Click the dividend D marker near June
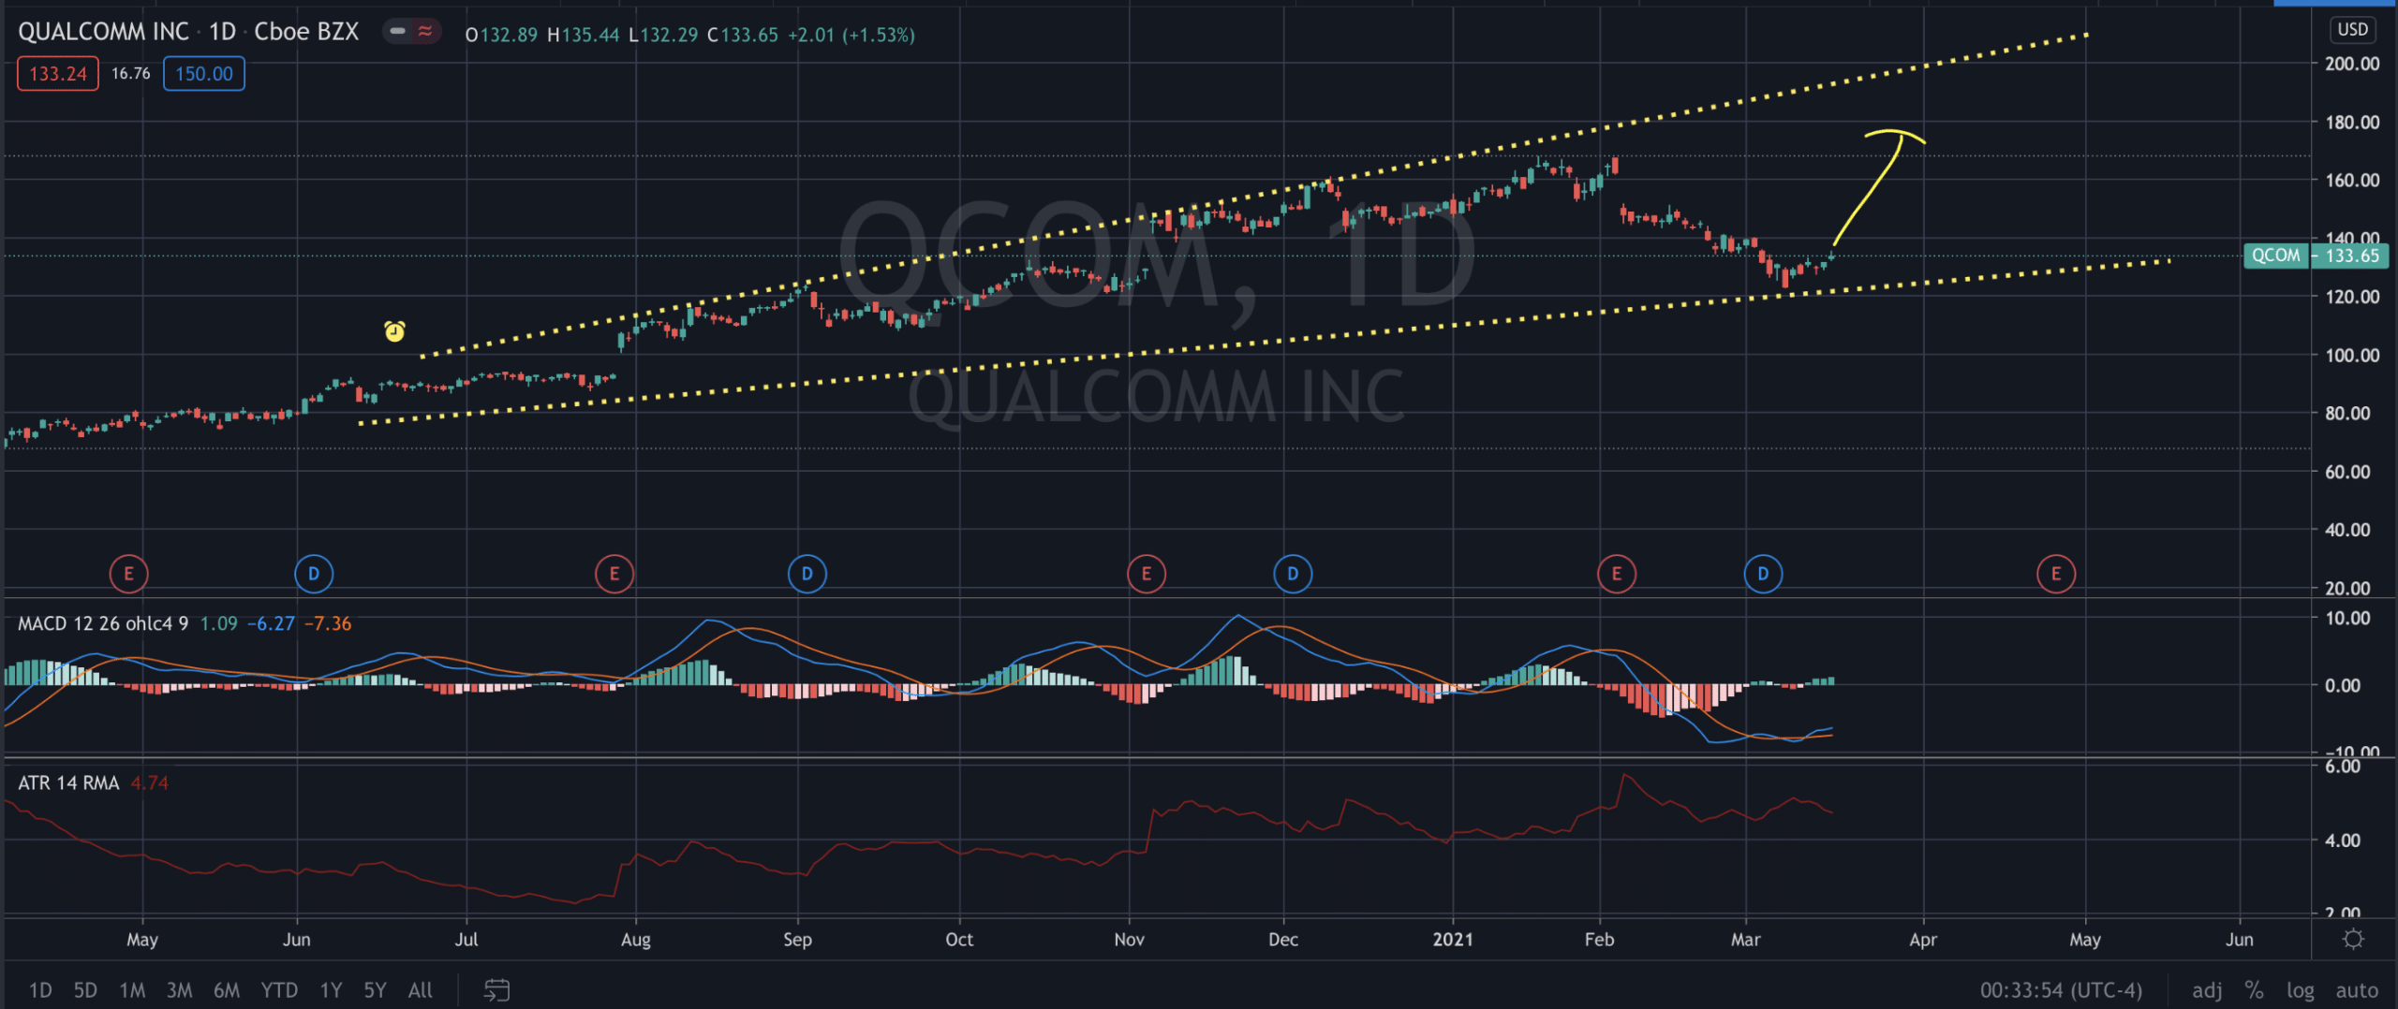 314,574
